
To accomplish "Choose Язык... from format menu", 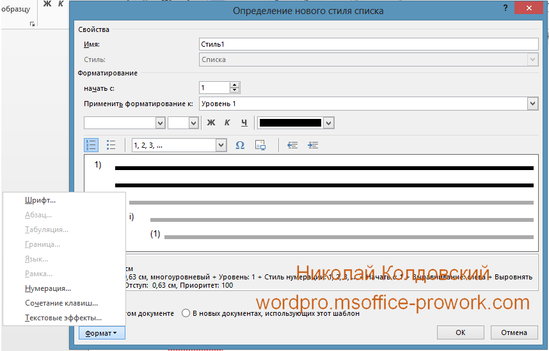I will coord(36,259).
